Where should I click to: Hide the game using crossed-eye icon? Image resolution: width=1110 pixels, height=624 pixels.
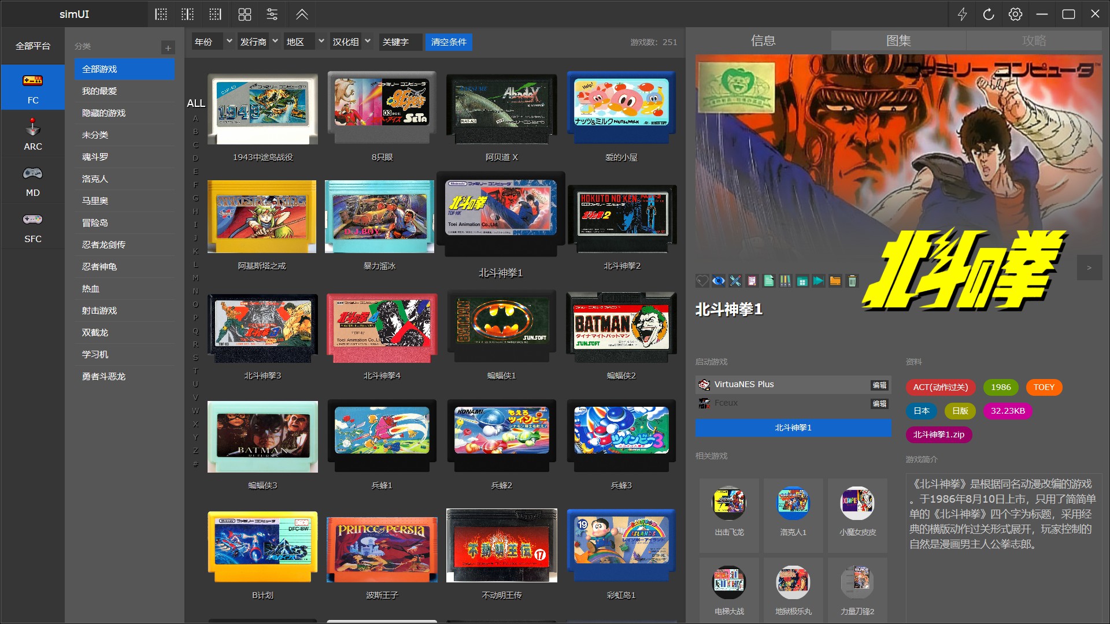(719, 281)
